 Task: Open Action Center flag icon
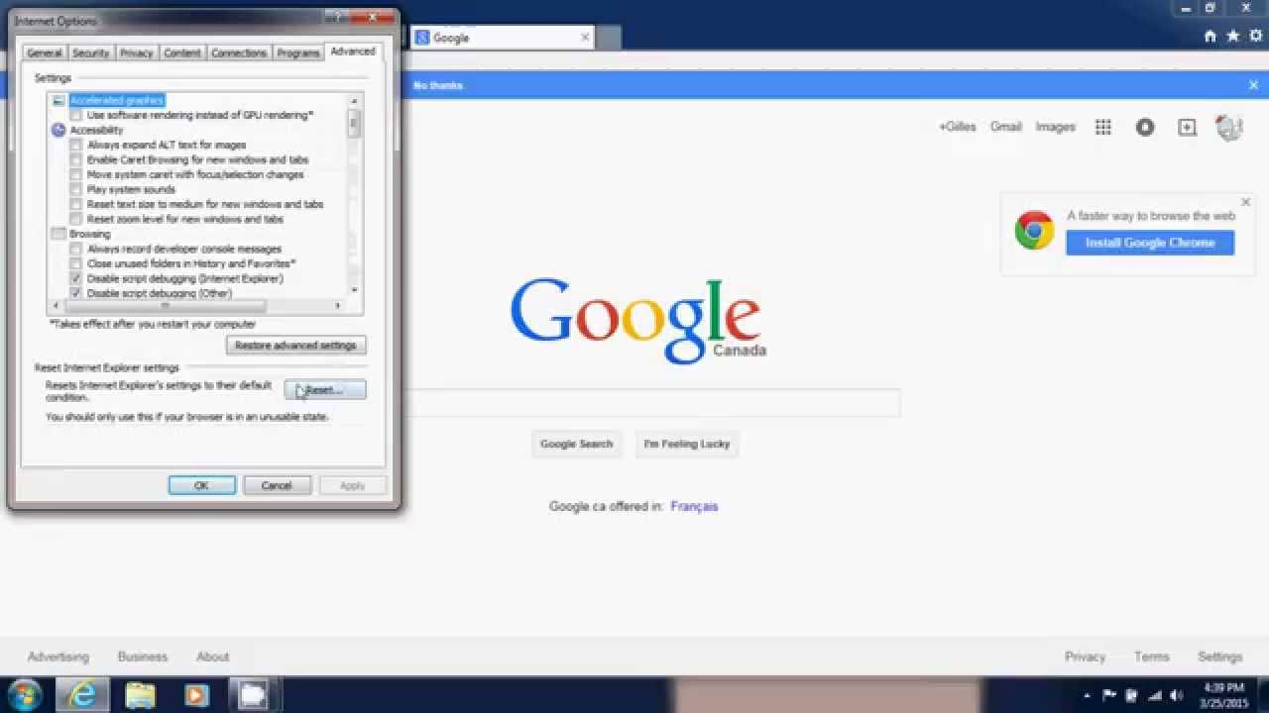[1109, 695]
